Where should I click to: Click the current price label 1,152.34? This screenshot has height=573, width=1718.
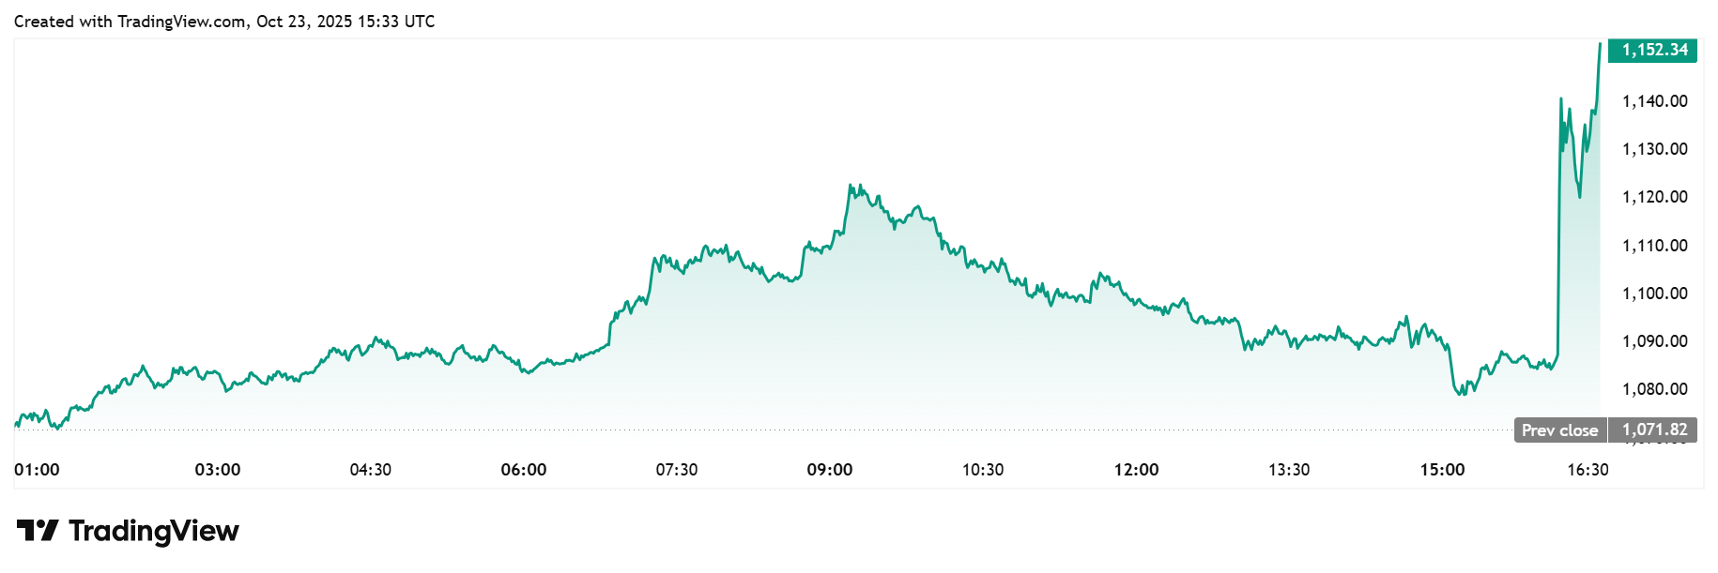coord(1654,50)
